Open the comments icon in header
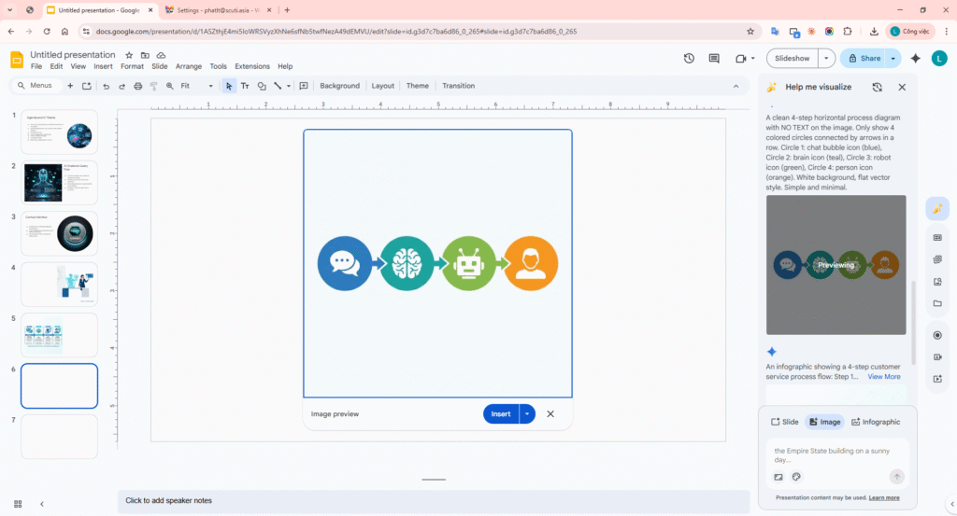The height and width of the screenshot is (516, 957). [714, 58]
